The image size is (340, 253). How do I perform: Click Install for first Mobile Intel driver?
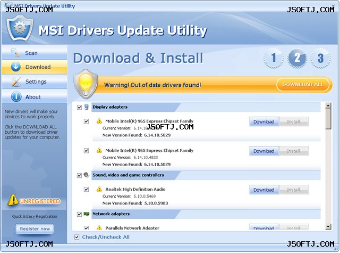click(294, 121)
